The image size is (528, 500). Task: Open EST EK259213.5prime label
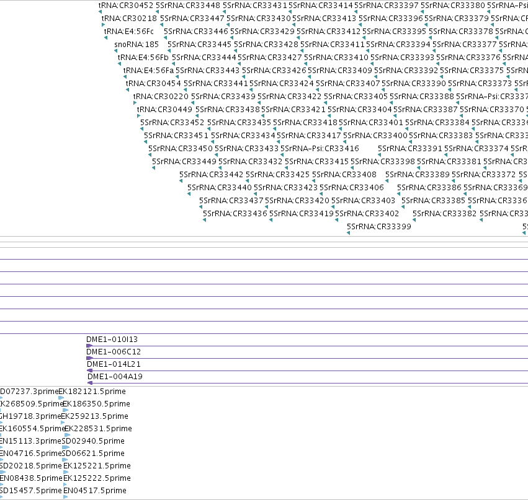point(95,416)
